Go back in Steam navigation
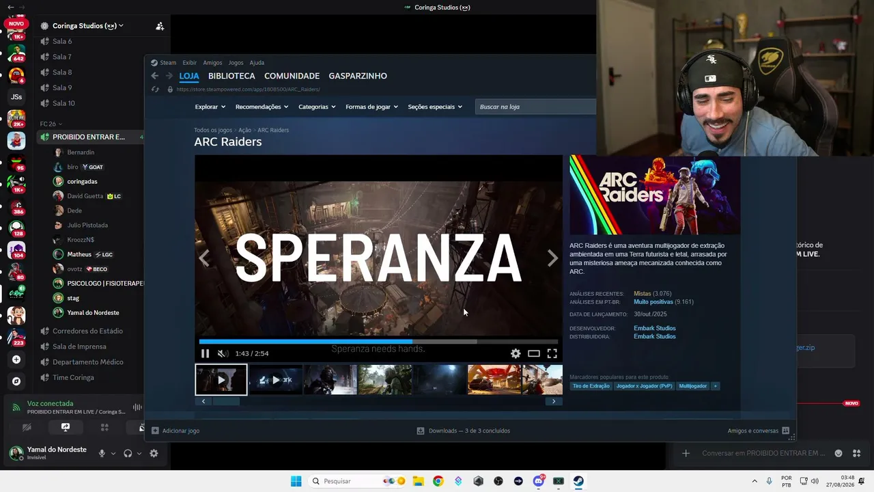874x492 pixels. pyautogui.click(x=154, y=76)
